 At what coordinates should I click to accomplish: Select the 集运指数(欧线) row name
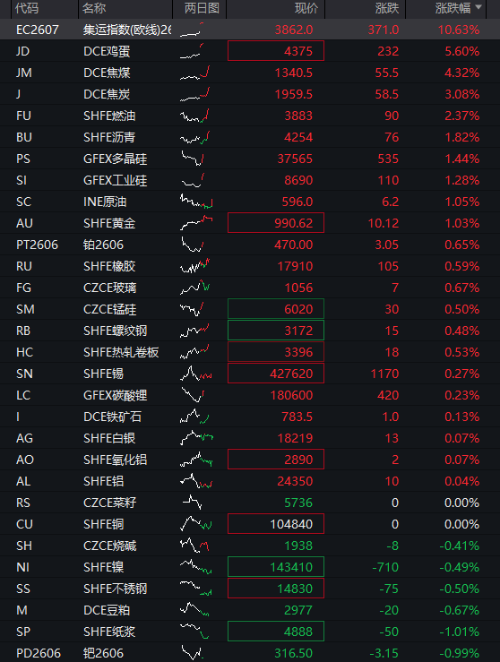point(127,30)
